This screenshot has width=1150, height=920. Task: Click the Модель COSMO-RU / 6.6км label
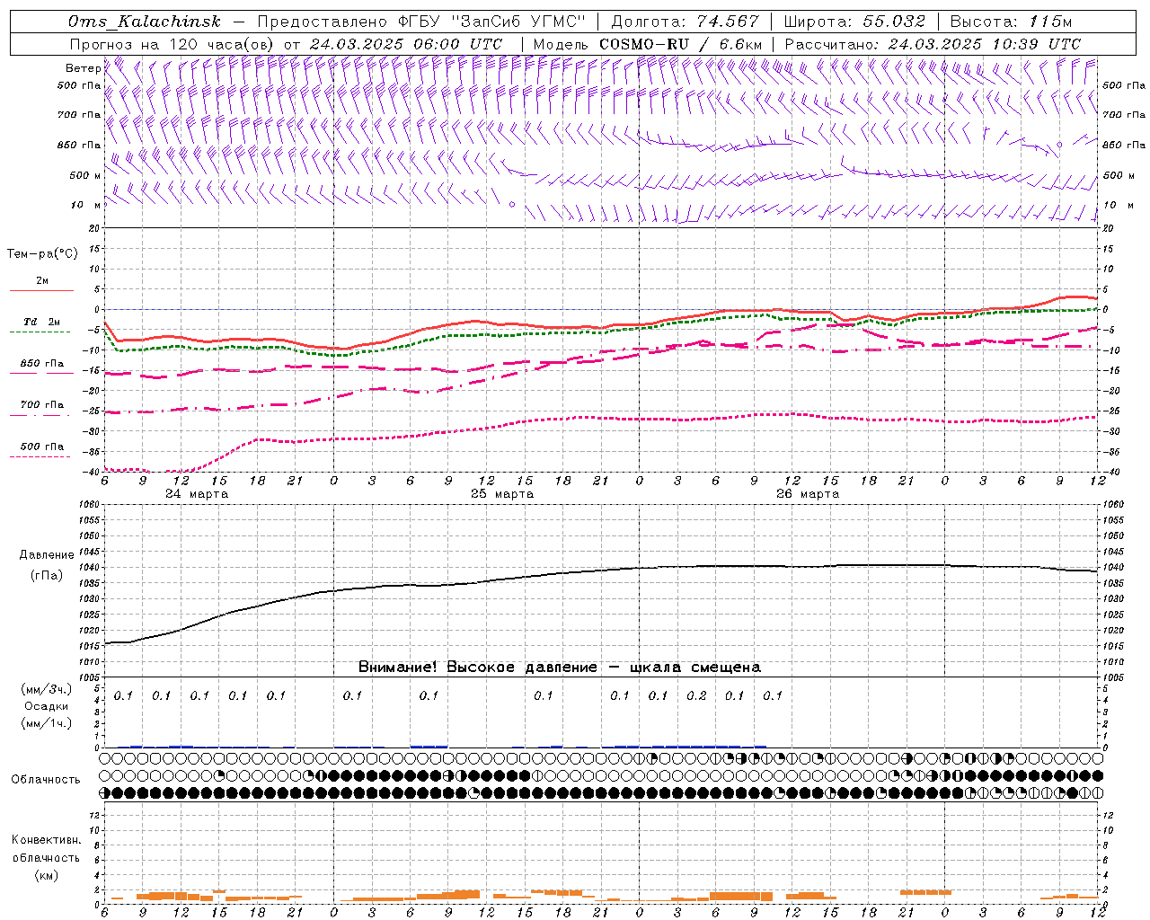click(647, 44)
